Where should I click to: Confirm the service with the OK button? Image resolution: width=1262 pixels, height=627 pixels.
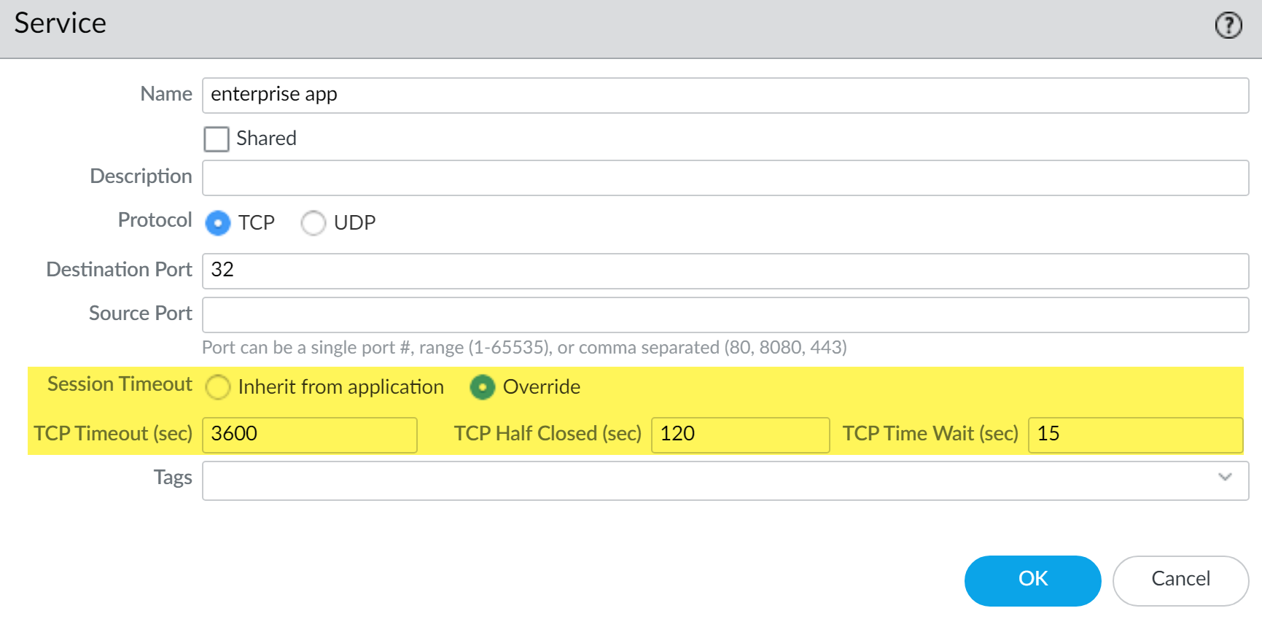tap(1032, 580)
